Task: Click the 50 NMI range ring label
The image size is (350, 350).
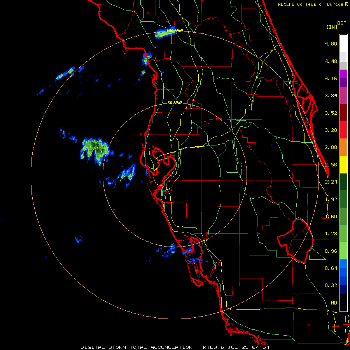Action: (175, 103)
